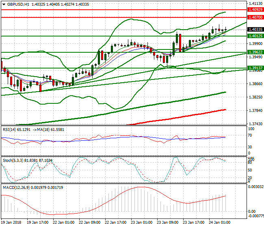Click the 23 Jan 17:00 time label
This screenshot has height=227, width=264.
pyautogui.click(x=194, y=223)
